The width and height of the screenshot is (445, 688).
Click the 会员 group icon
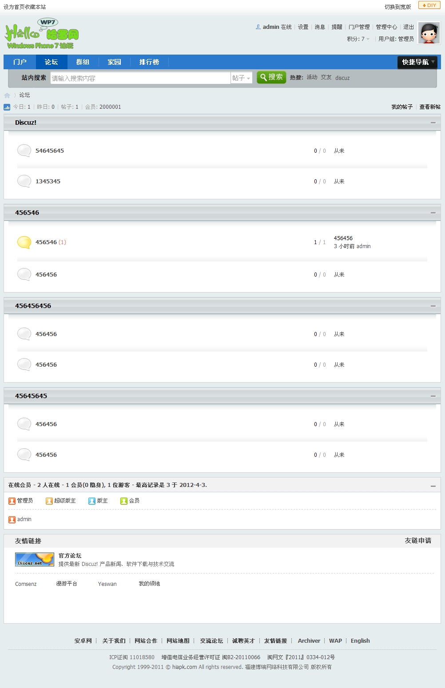pos(124,501)
